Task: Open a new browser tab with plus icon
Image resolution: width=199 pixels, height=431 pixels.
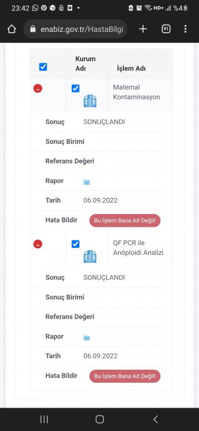Action: (143, 29)
